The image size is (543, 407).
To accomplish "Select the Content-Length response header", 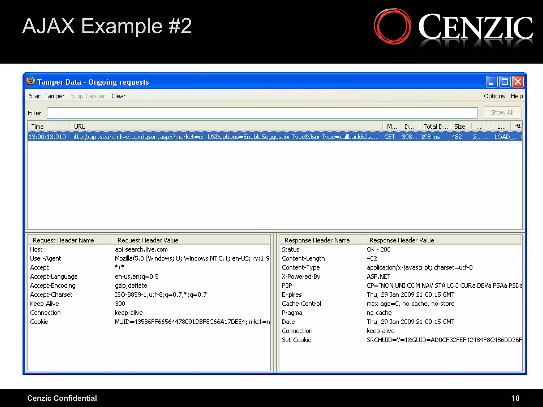I will 401,258.
